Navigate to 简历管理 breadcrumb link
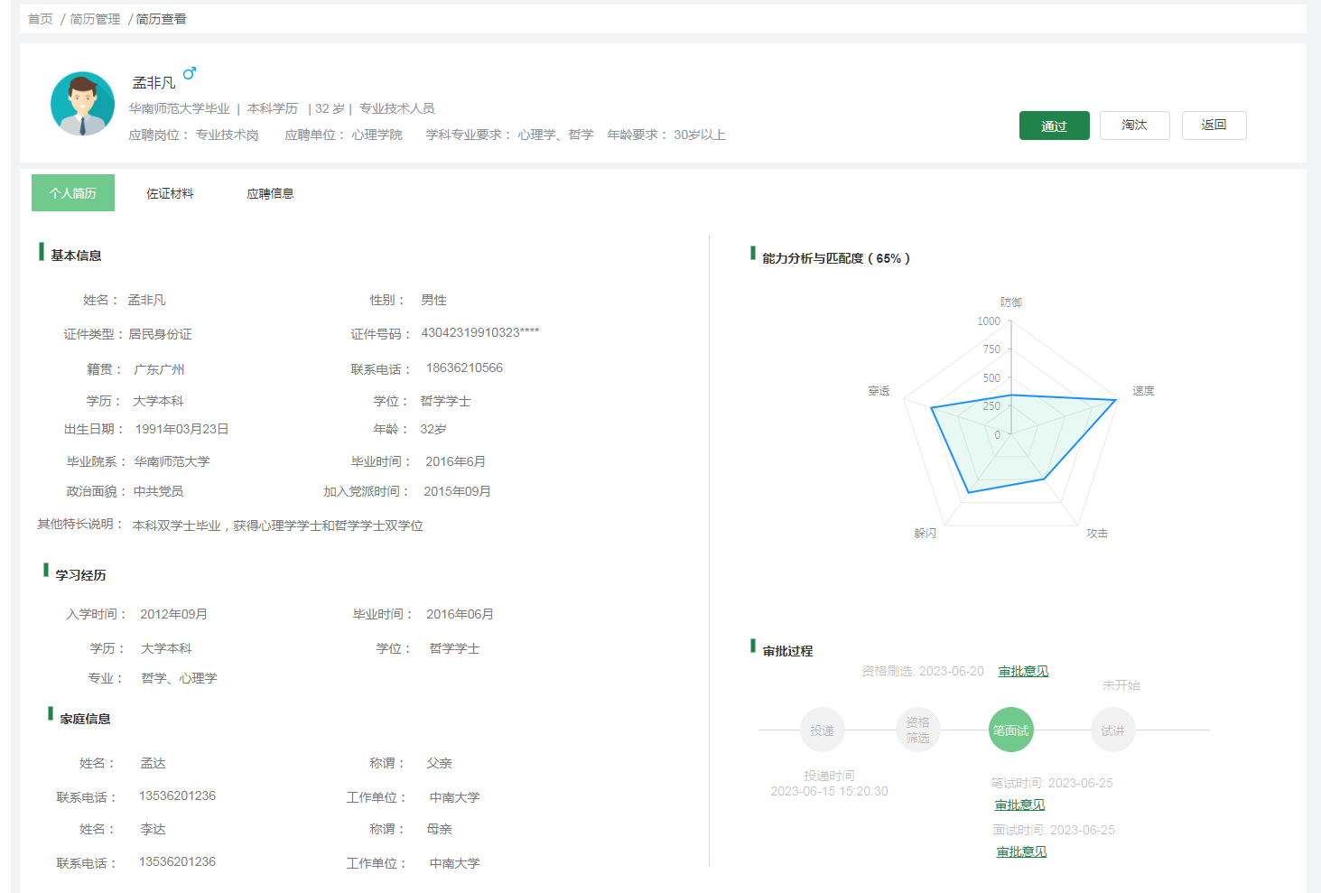This screenshot has height=893, width=1321. click(x=96, y=19)
